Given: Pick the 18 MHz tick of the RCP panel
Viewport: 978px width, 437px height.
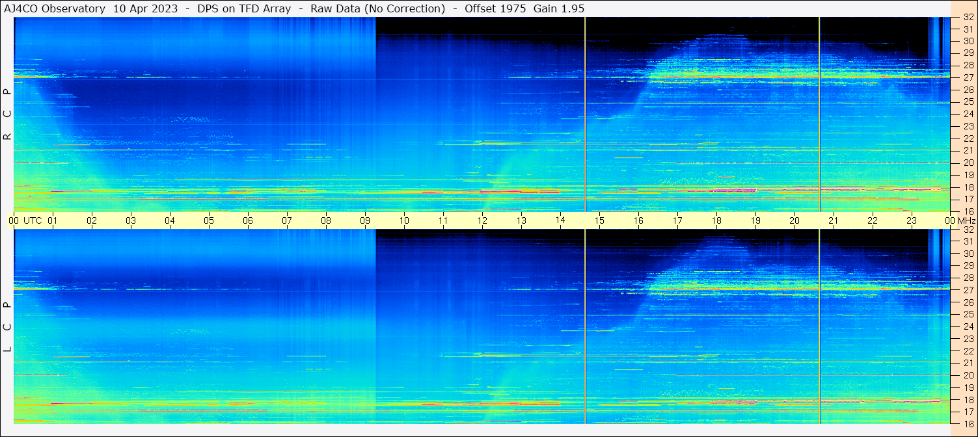Looking at the screenshot, I should click(968, 187).
